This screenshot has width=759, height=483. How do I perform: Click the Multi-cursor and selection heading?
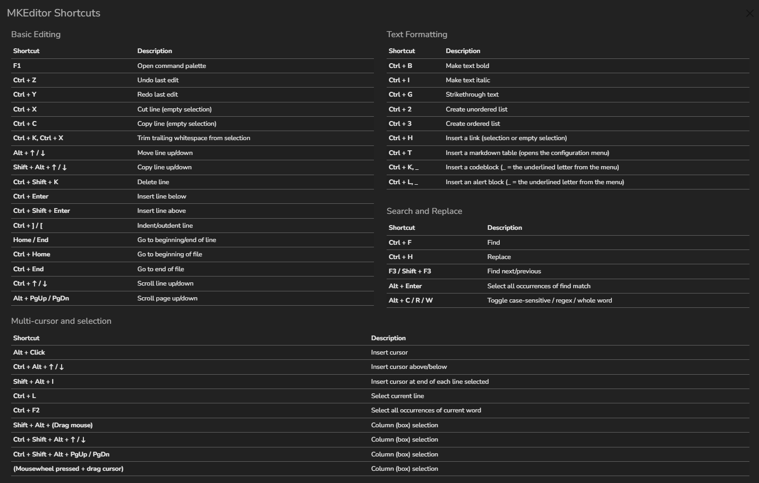pyautogui.click(x=61, y=321)
